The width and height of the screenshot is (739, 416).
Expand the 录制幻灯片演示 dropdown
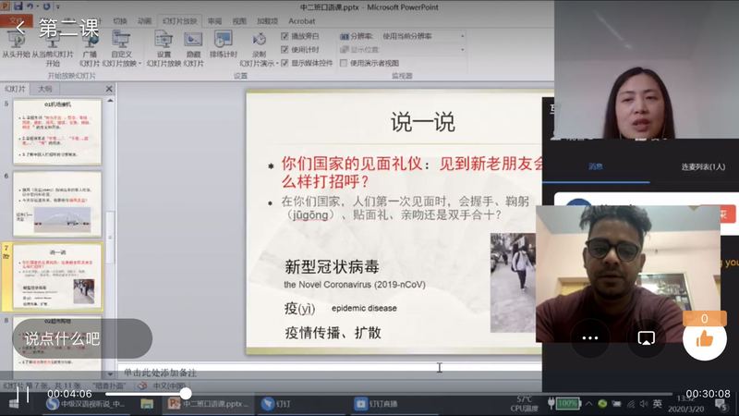click(260, 64)
